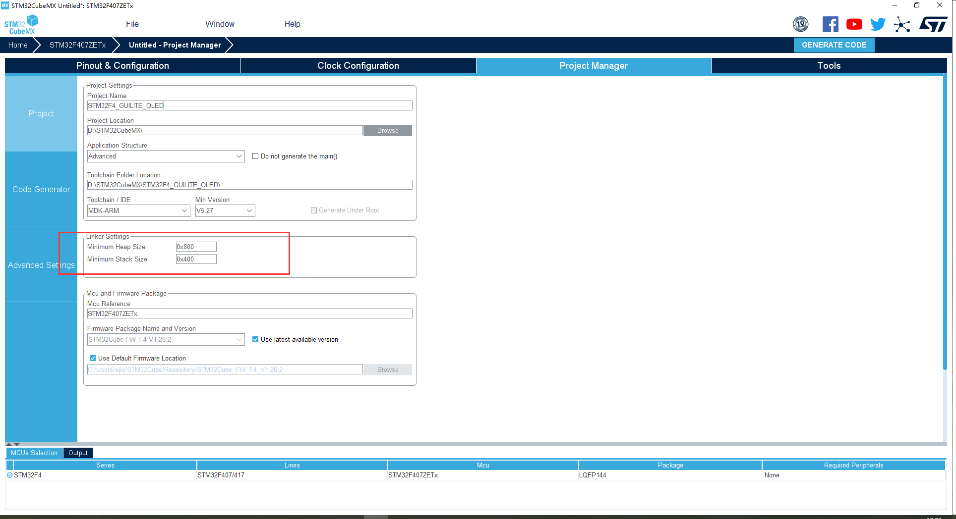Click the GENERATE CODE button
Viewport: 956px width, 519px height.
[834, 45]
